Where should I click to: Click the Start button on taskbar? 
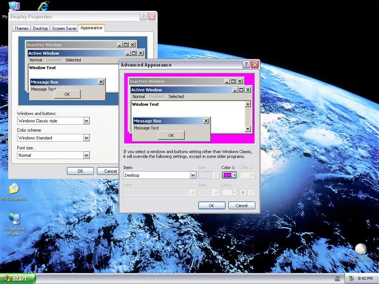[18, 278]
